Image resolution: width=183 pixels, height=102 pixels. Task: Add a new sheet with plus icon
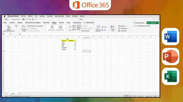(19, 93)
